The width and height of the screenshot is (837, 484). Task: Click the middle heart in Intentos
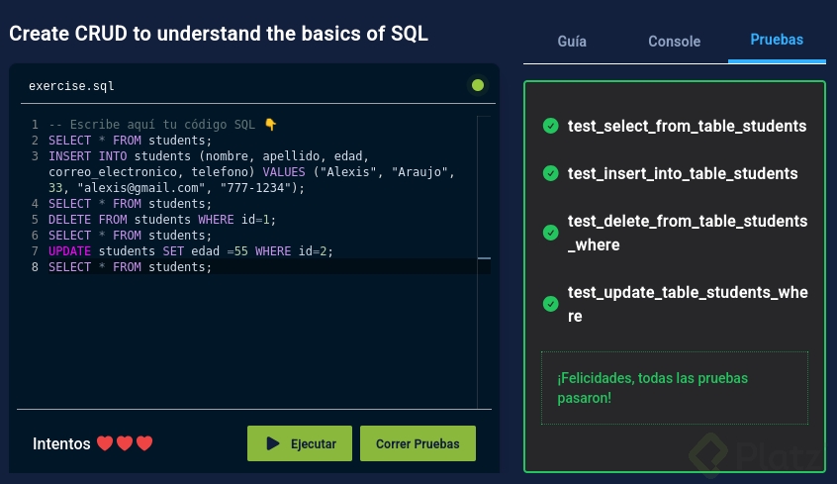click(125, 443)
